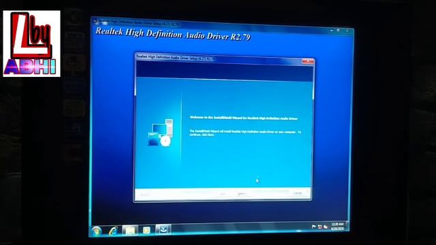Open Windows Media Player from taskbar
The width and height of the screenshot is (436, 245).
point(146,230)
